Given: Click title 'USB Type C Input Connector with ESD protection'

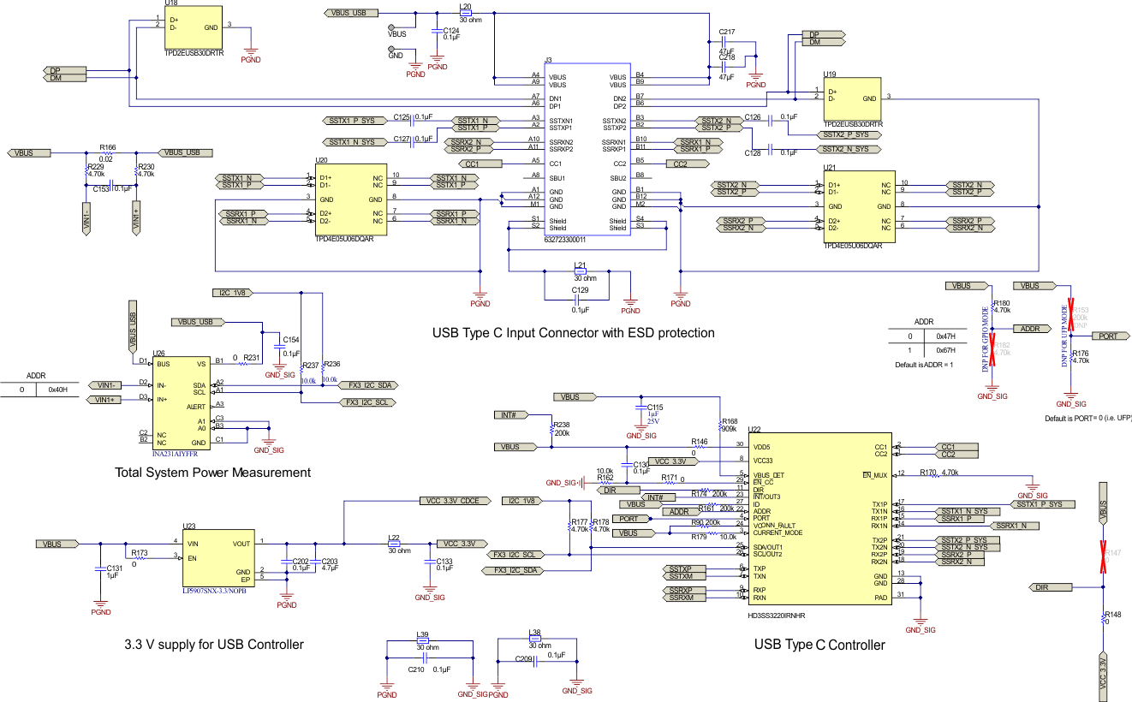Looking at the screenshot, I should [x=573, y=332].
